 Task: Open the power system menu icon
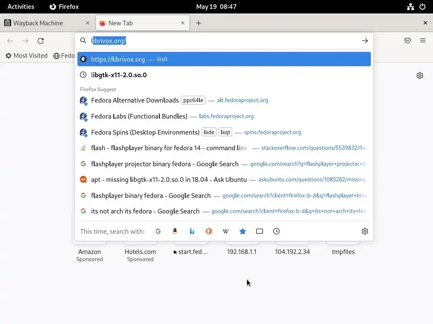coord(422,7)
